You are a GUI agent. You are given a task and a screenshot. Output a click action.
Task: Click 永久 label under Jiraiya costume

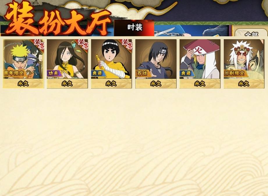[x=244, y=84]
